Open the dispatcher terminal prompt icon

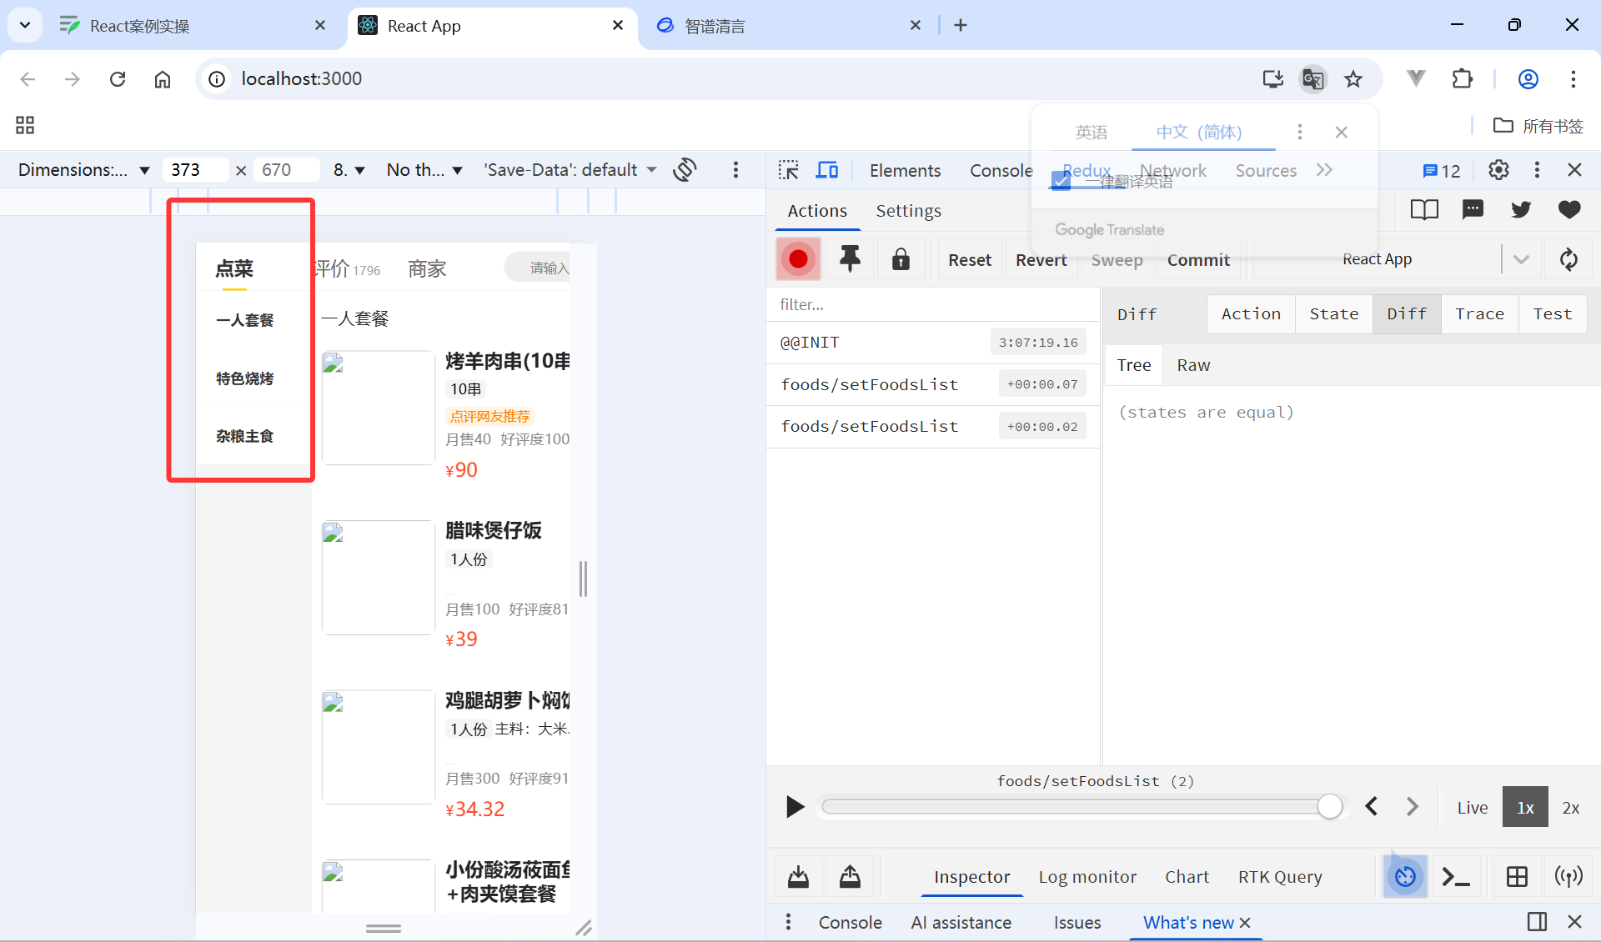pyautogui.click(x=1456, y=876)
